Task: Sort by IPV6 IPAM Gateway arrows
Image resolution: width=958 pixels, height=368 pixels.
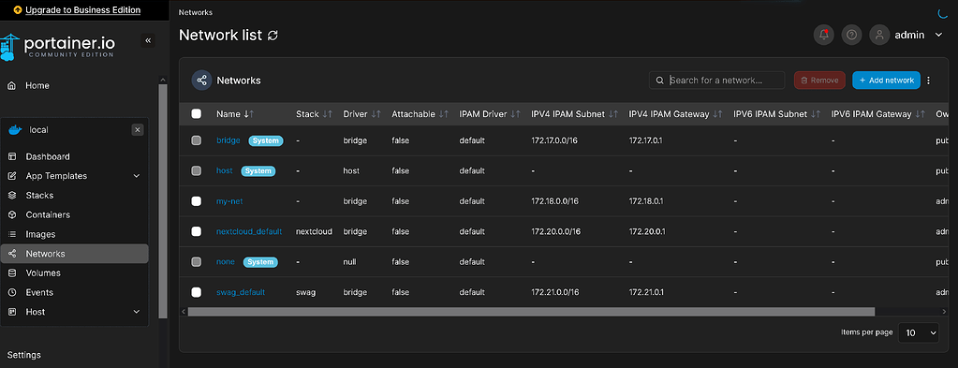Action: (x=921, y=113)
